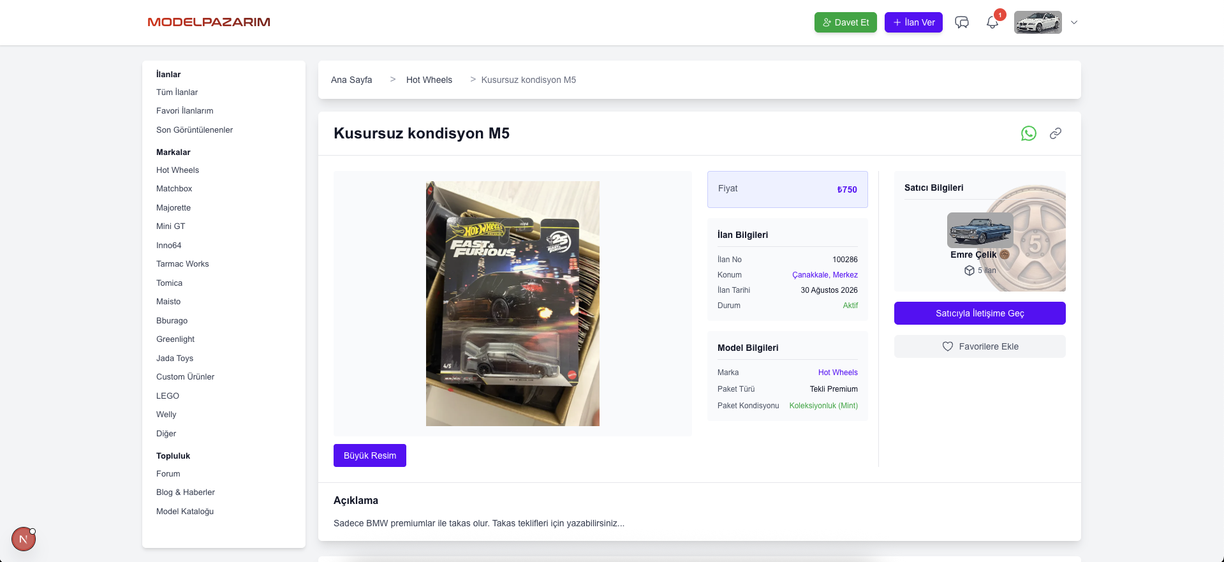Click the Aktif status value
Screen dimensions: 1224x562
[x=850, y=306]
